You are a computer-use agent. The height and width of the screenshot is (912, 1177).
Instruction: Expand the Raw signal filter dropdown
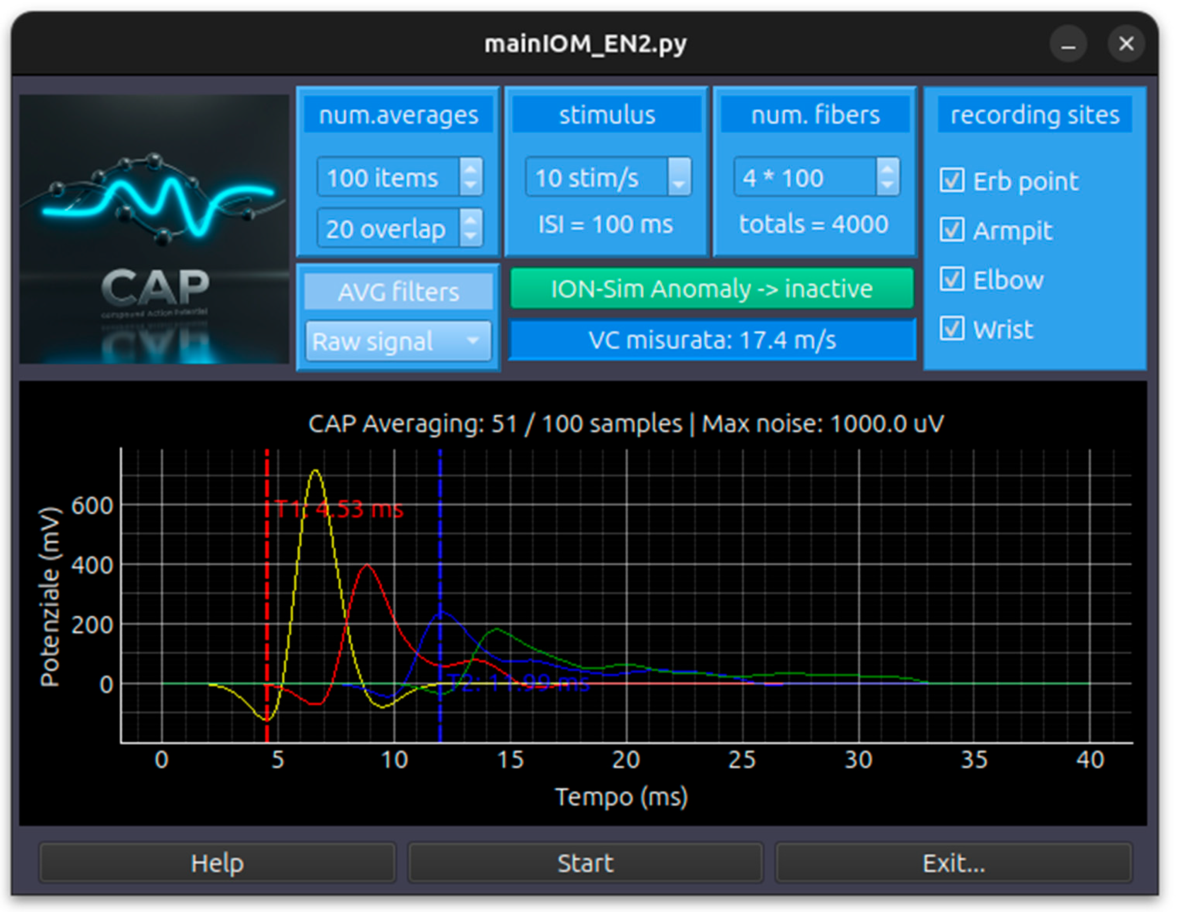398,341
